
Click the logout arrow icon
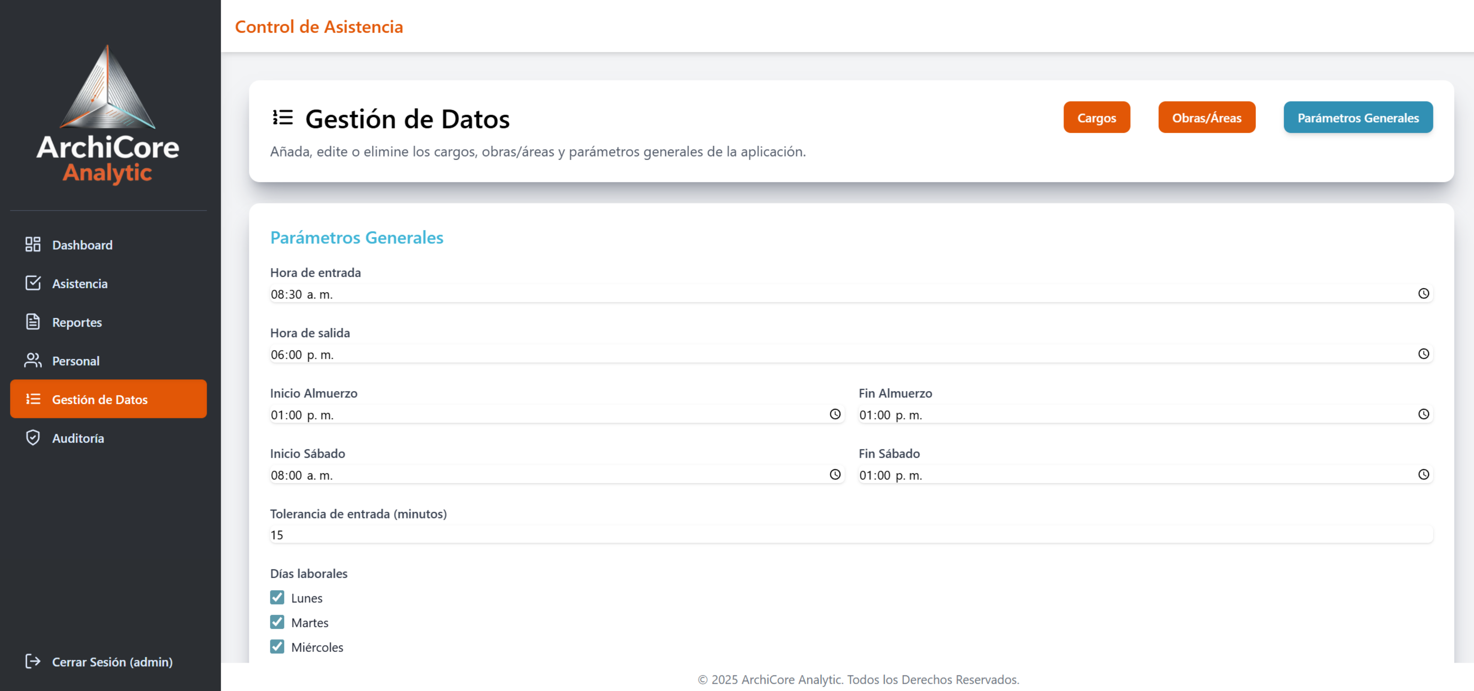33,661
